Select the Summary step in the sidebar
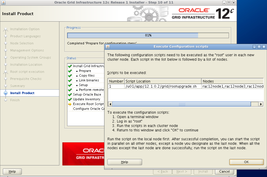Viewport: 267px width, 177px height. (x=17, y=86)
